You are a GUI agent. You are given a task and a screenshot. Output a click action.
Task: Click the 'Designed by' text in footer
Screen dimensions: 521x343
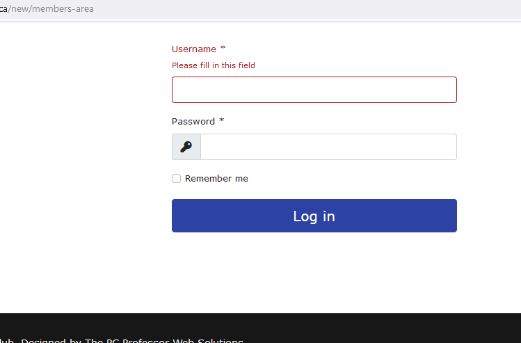click(x=51, y=341)
